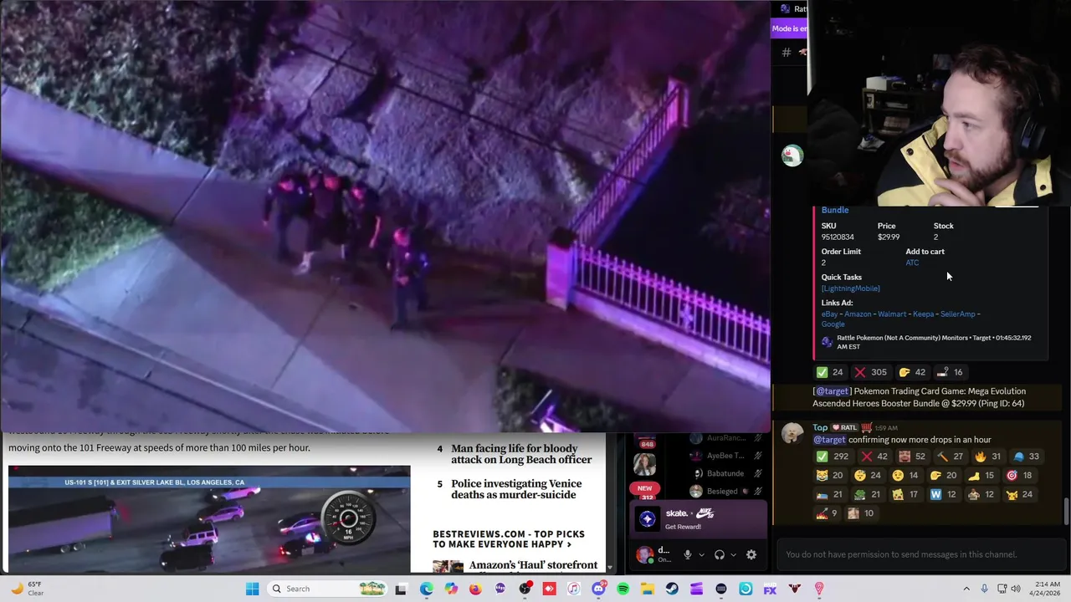This screenshot has height=602, width=1071.
Task: Open the SellerAmp link in the embed
Action: [958, 314]
